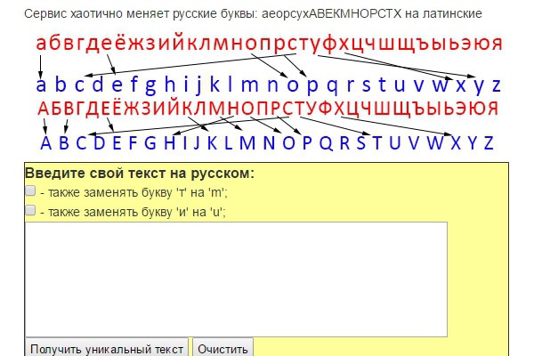Click the blue lowercase Latin letter 'z'
The height and width of the screenshot is (356, 534).
click(495, 86)
